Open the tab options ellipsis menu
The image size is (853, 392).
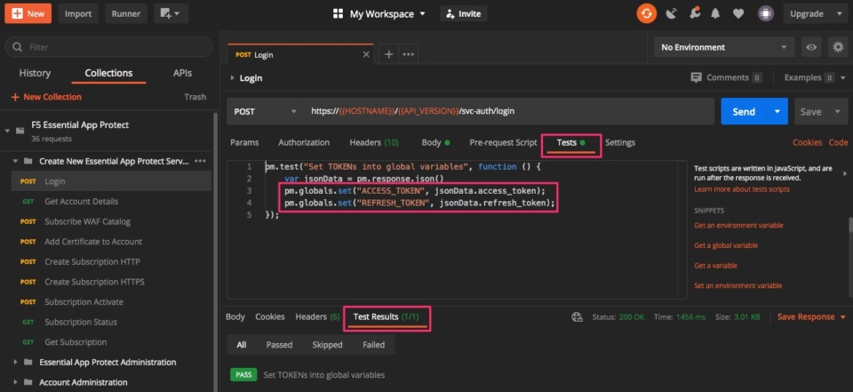[408, 54]
